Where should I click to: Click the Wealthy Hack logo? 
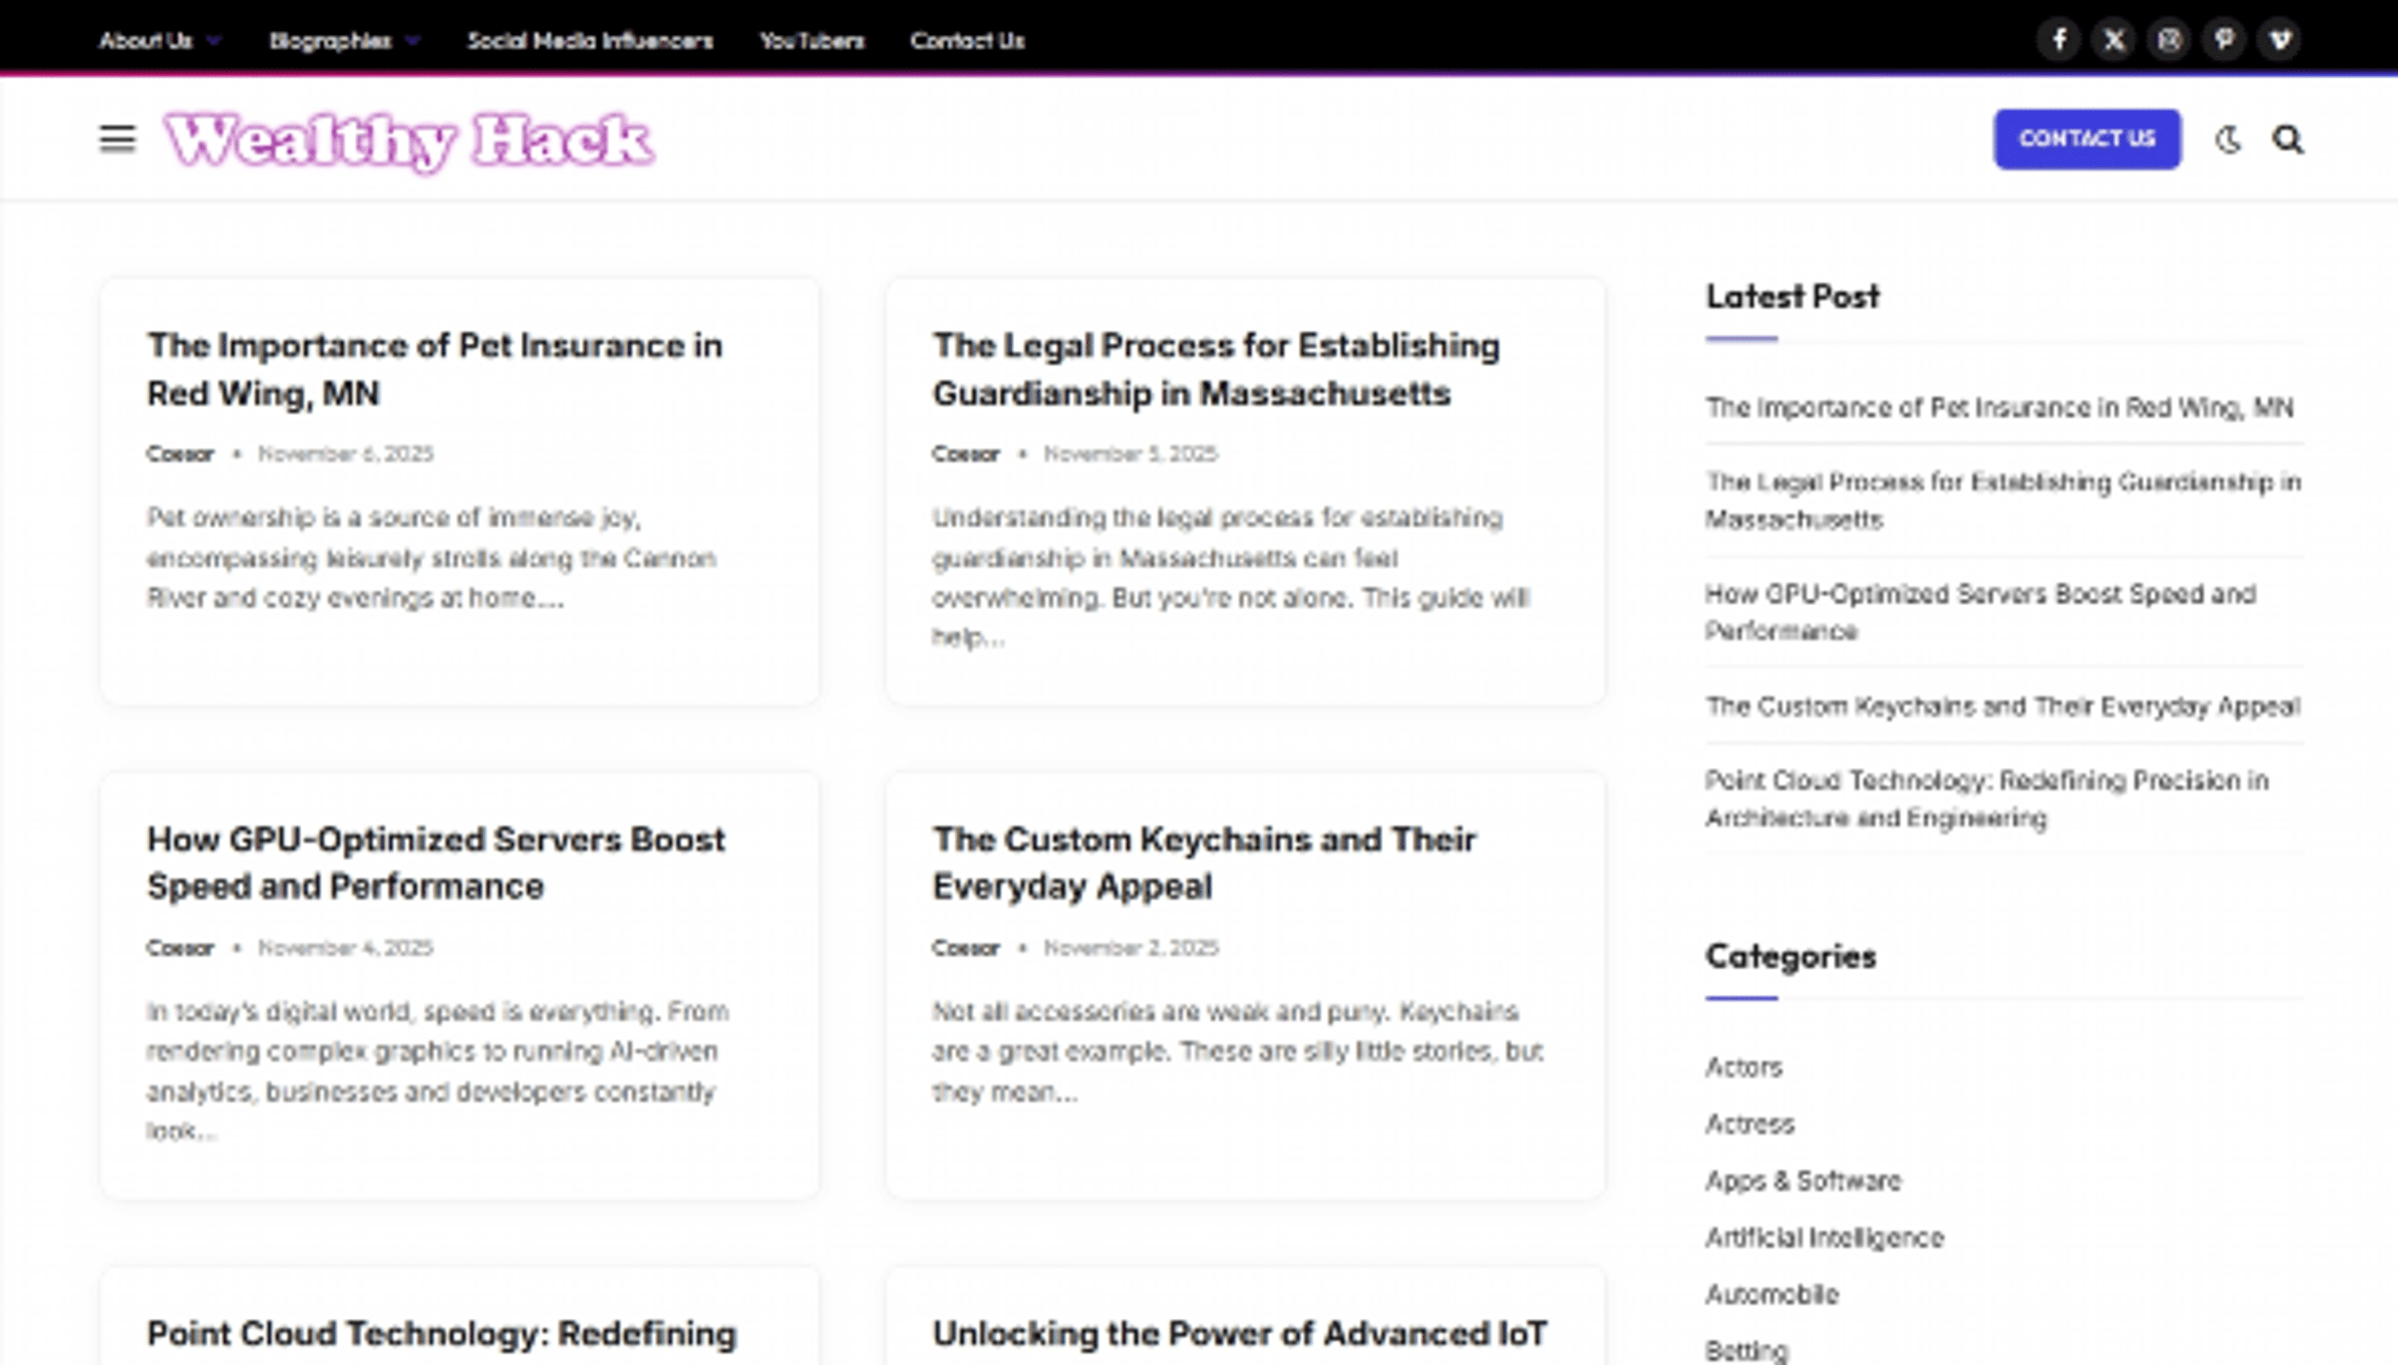pyautogui.click(x=409, y=140)
